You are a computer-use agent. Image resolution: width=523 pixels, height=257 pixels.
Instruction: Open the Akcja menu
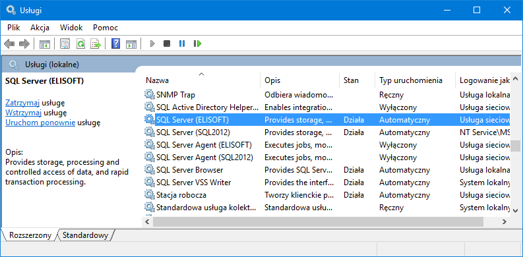[40, 28]
